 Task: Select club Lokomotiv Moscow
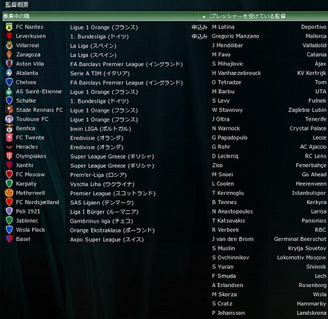pyautogui.click(x=302, y=257)
